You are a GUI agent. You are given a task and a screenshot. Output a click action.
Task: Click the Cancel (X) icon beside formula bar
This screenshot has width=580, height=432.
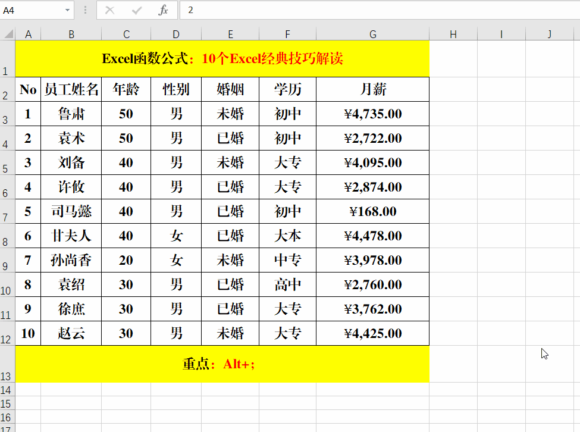pyautogui.click(x=110, y=10)
